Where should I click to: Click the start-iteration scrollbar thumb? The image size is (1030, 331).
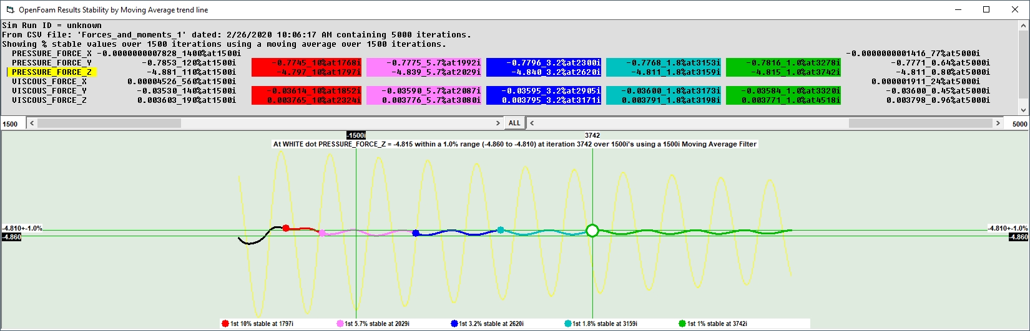point(109,123)
